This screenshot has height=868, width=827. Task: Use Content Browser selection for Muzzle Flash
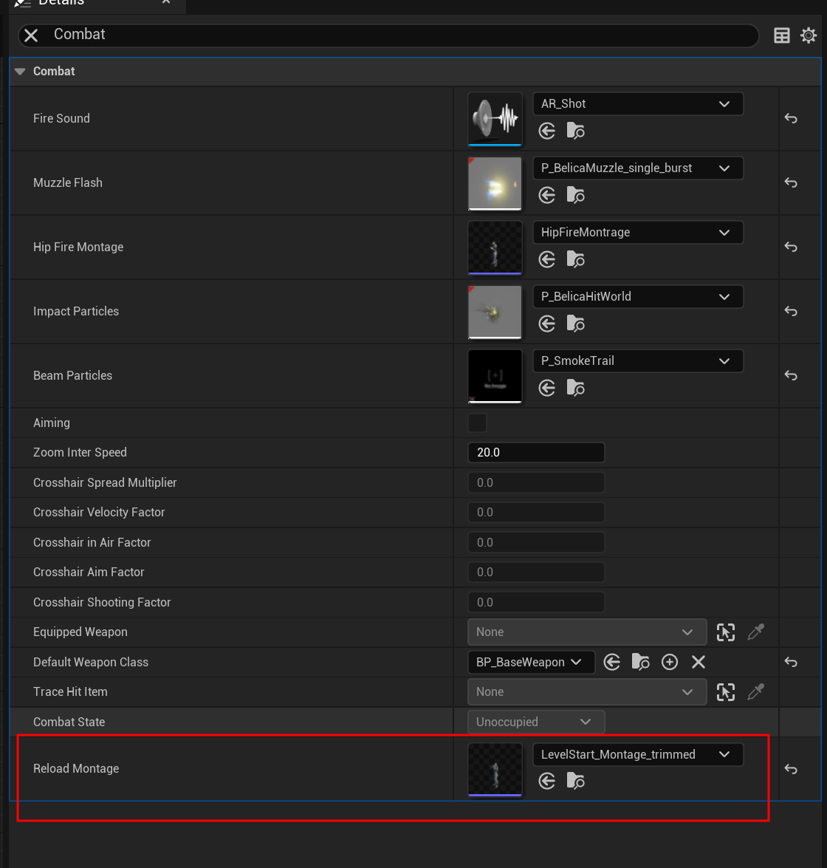coord(546,195)
